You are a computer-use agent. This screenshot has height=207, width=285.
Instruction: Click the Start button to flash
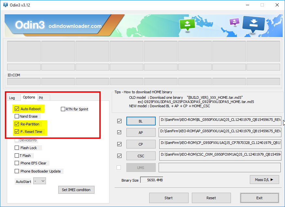click(x=169, y=198)
